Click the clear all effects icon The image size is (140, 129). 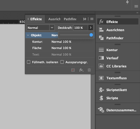[73, 70]
